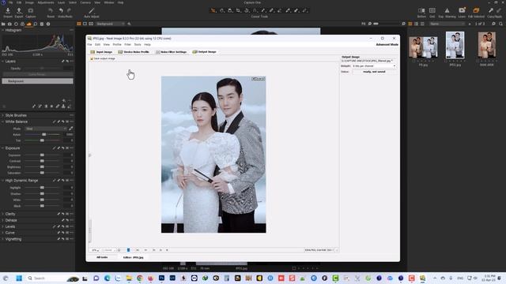Collapse the Exposure panel
The image size is (506, 284).
(3, 148)
